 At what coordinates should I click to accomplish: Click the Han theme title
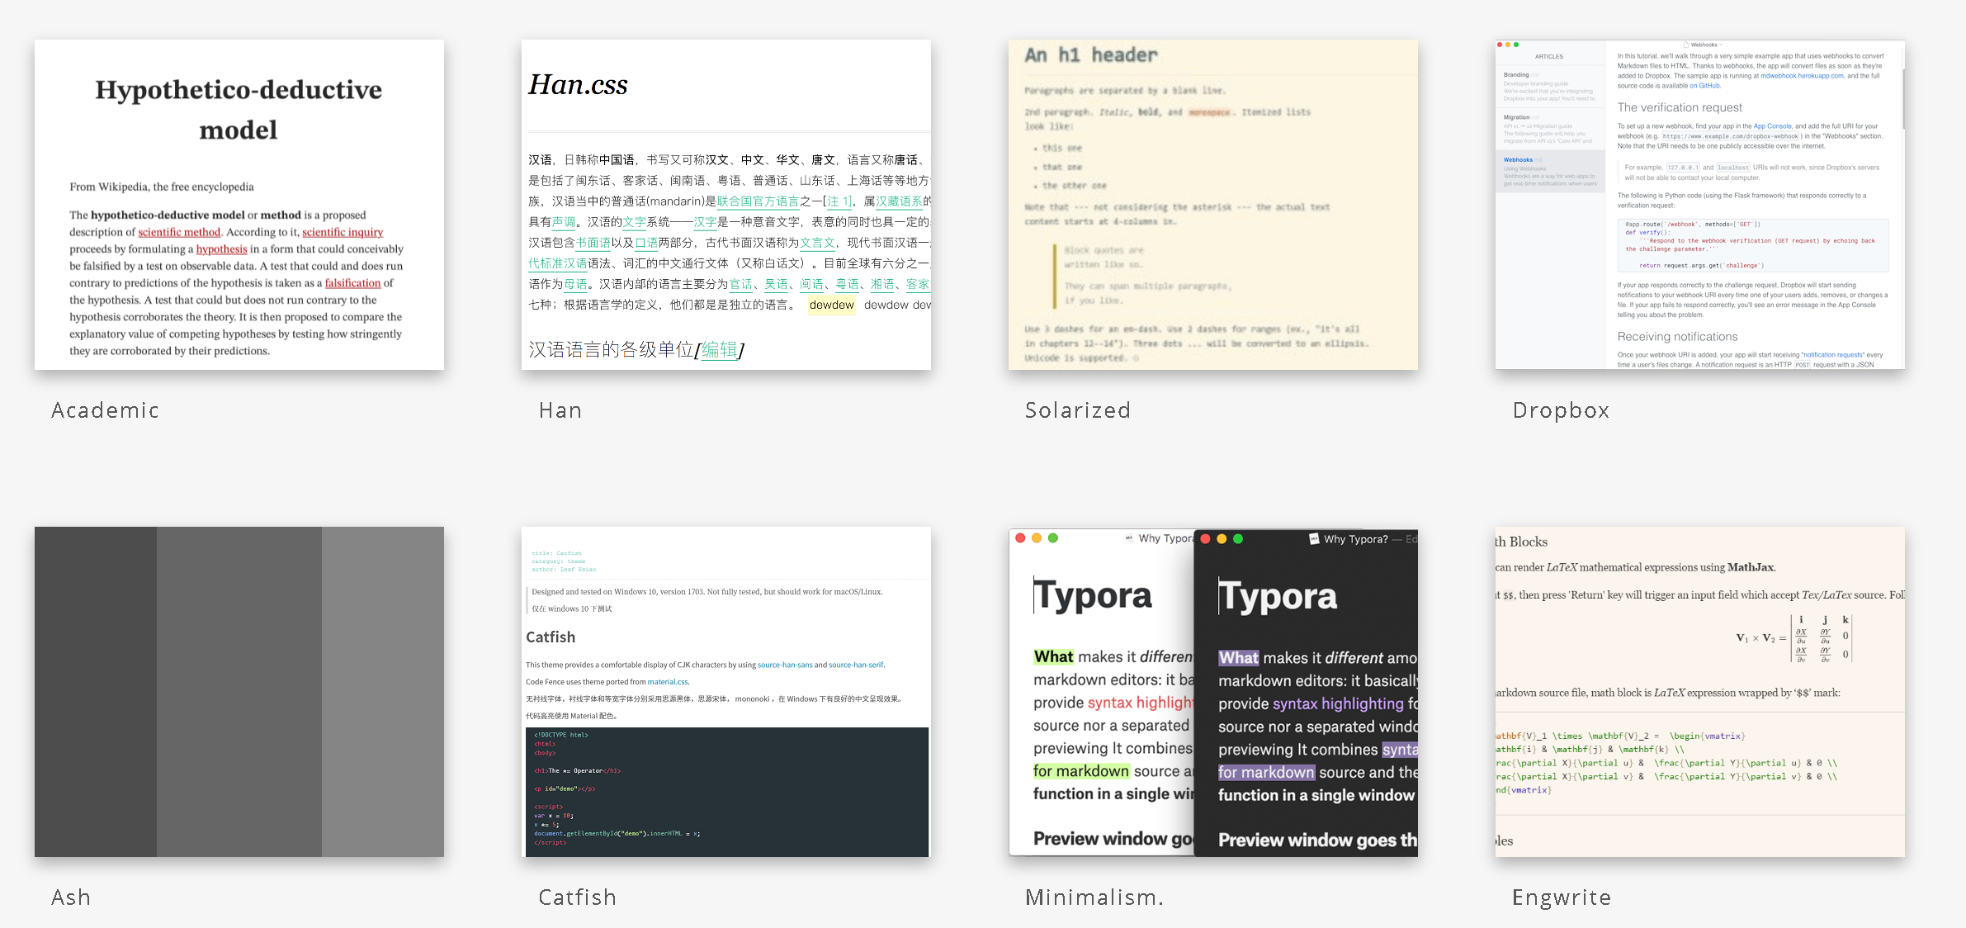(x=560, y=410)
